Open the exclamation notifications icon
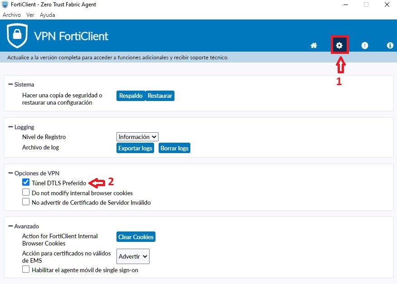Viewport: 397px width, 284px height. (x=364, y=45)
